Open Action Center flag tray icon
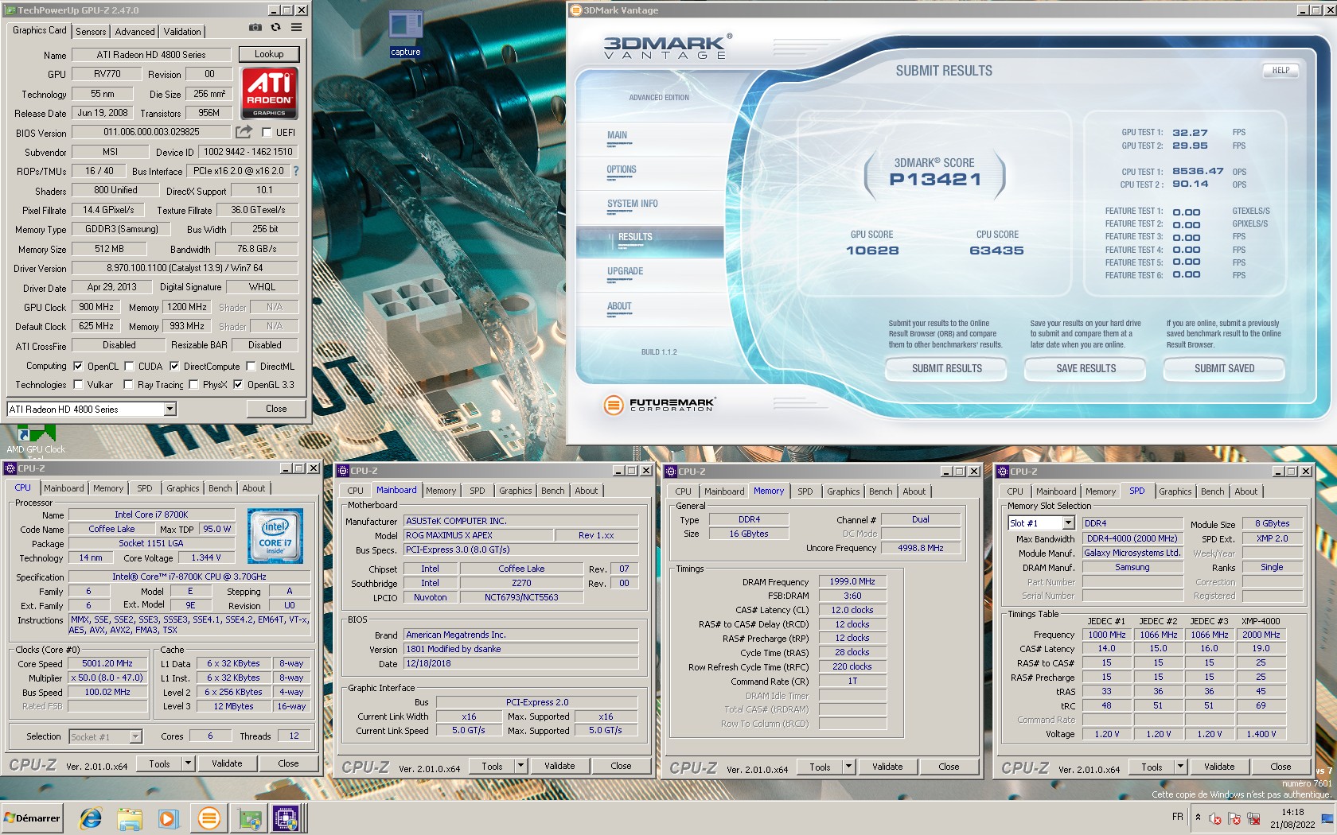Screen dimensions: 1337x835 [x=1234, y=818]
